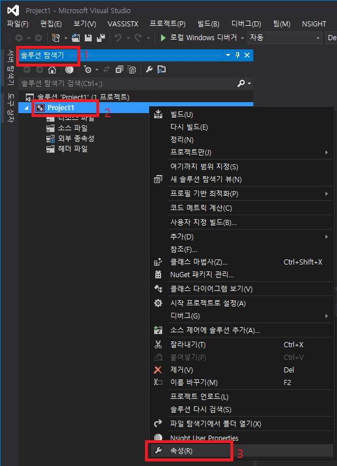Select 클래스 마법사(Z)... menu entry
The height and width of the screenshot is (466, 337).
tap(241, 262)
